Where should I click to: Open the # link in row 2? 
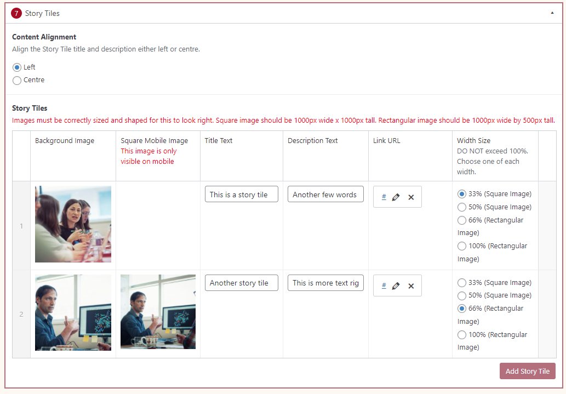pos(384,285)
